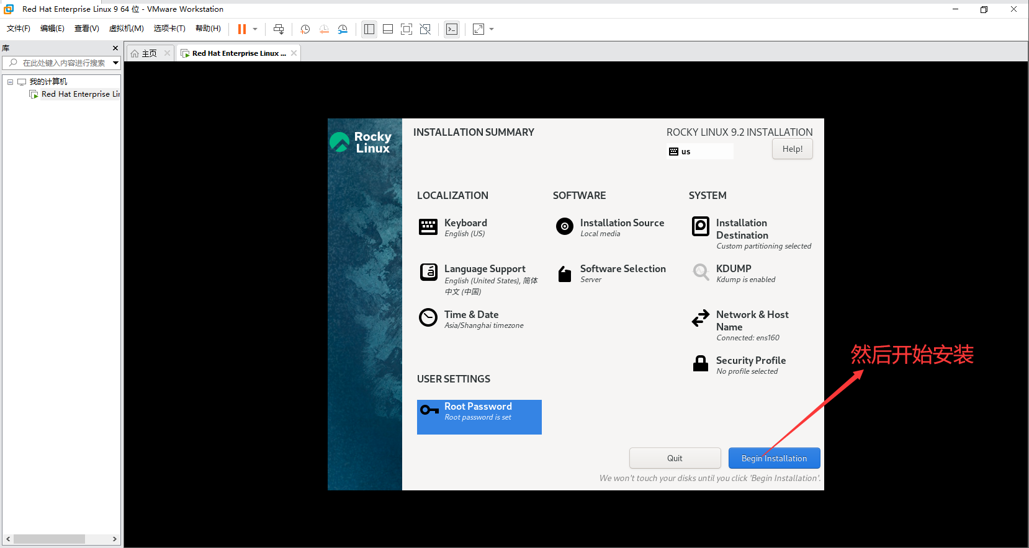Pause the virtual machine using the toolbar
This screenshot has height=548, width=1029.
coord(242,29)
